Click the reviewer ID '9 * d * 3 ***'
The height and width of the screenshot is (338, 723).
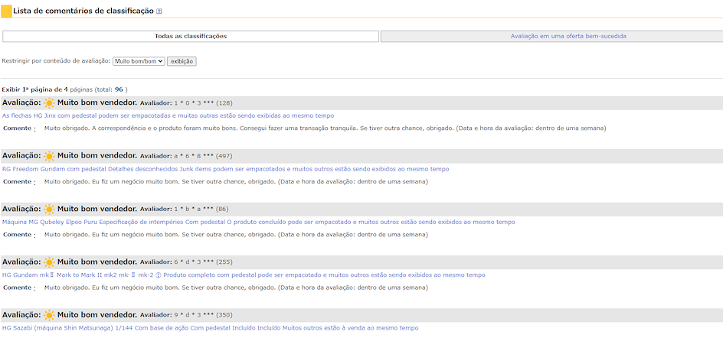coord(194,315)
